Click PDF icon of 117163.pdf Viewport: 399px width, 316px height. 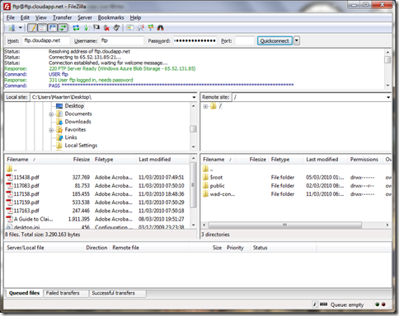(x=10, y=211)
